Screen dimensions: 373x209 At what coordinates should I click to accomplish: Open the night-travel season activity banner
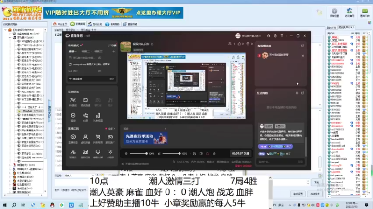tap(145, 138)
